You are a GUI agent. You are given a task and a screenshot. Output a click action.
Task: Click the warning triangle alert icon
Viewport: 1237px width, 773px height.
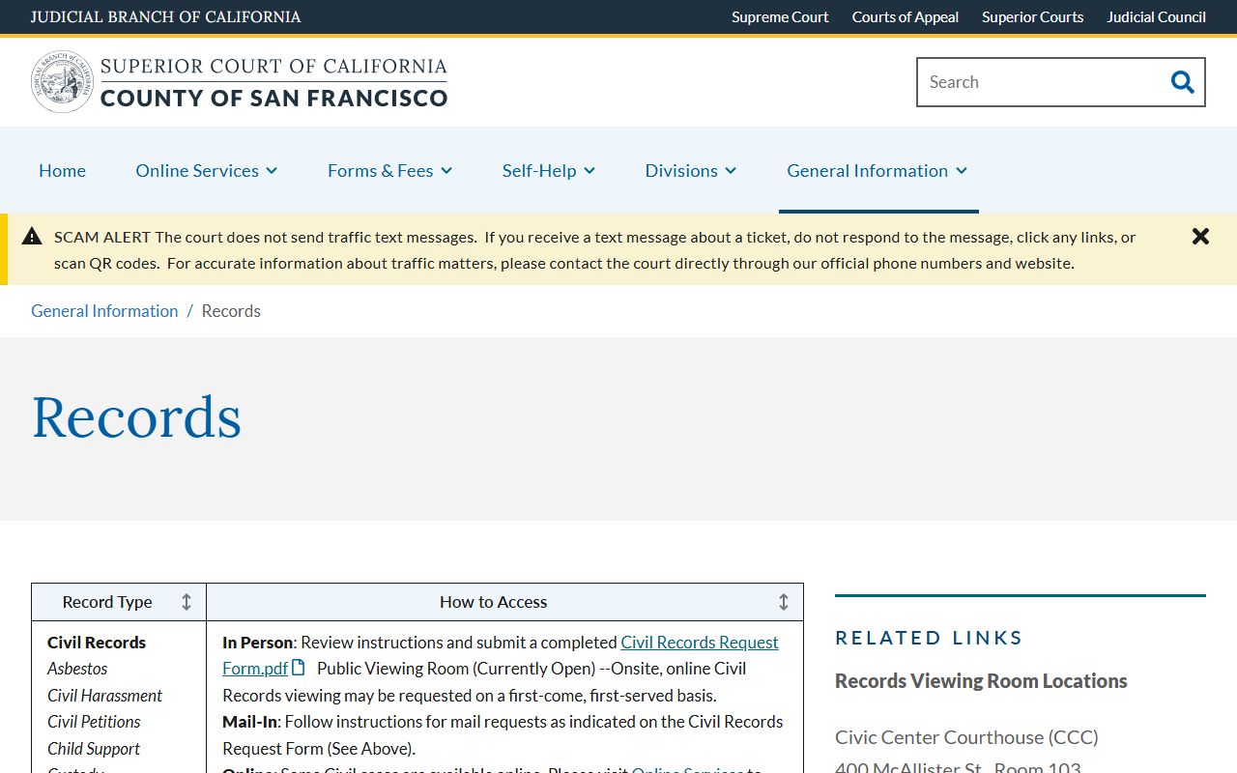(32, 236)
